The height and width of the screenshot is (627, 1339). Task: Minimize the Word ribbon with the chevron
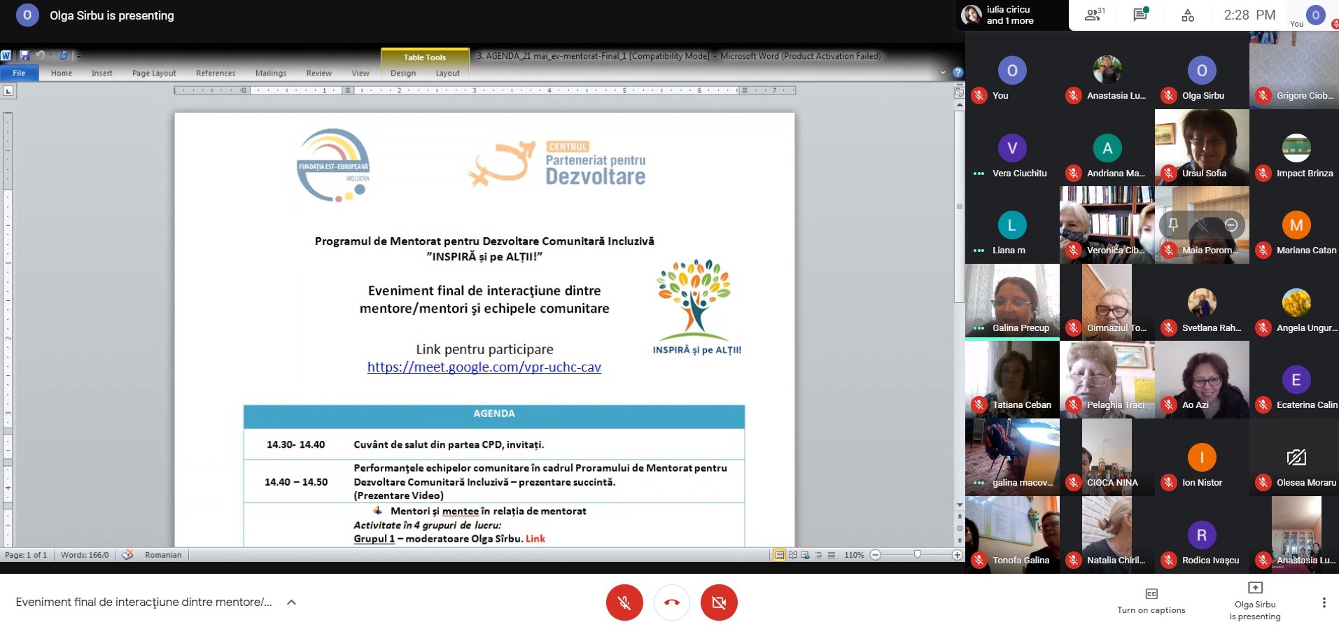click(x=943, y=72)
